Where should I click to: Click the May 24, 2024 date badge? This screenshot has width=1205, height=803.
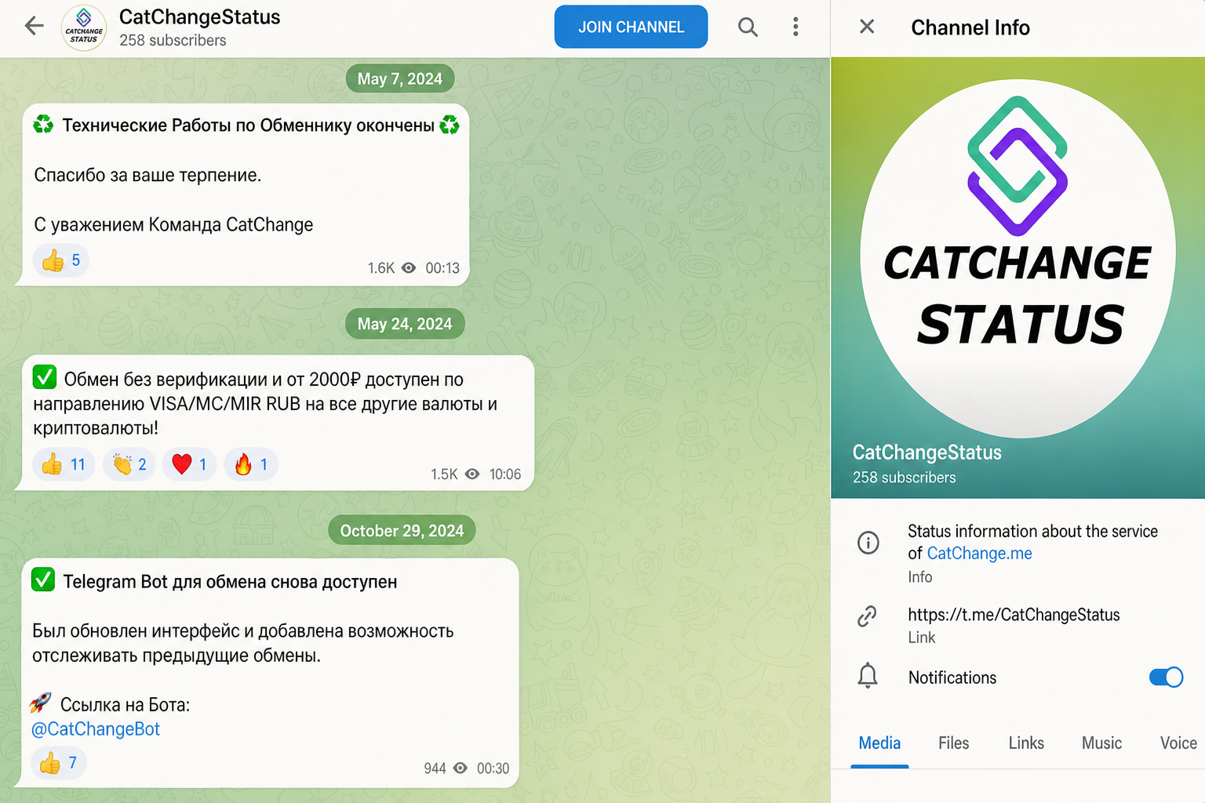[x=405, y=324]
